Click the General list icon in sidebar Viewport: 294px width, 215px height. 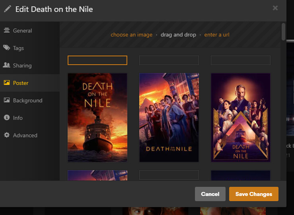7,30
